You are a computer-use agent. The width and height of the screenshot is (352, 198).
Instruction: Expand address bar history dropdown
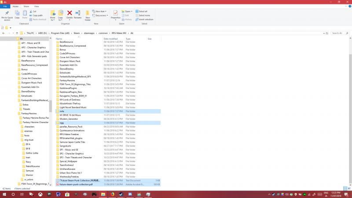pyautogui.click(x=324, y=33)
